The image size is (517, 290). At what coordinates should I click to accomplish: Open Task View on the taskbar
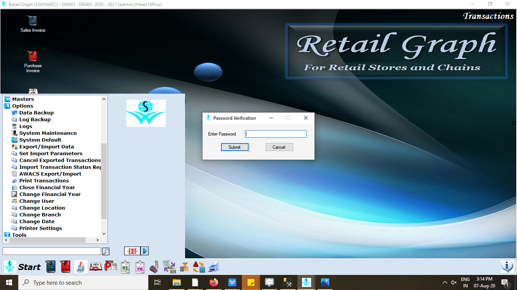pos(157,282)
